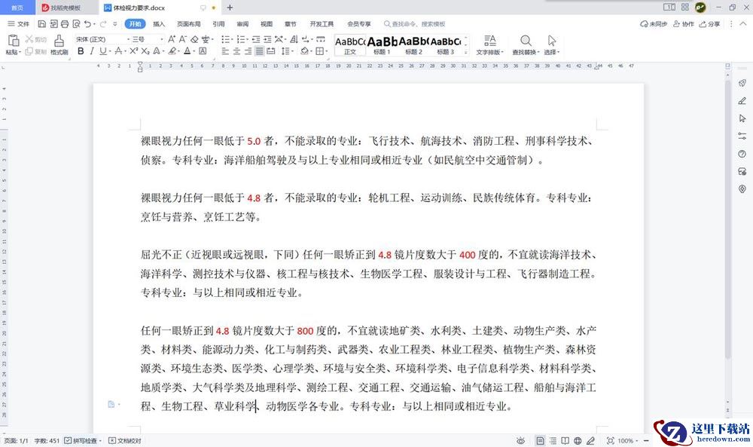Screen dimensions: 753x447
Task: Align text left
Action: pyautogui.click(x=225, y=51)
